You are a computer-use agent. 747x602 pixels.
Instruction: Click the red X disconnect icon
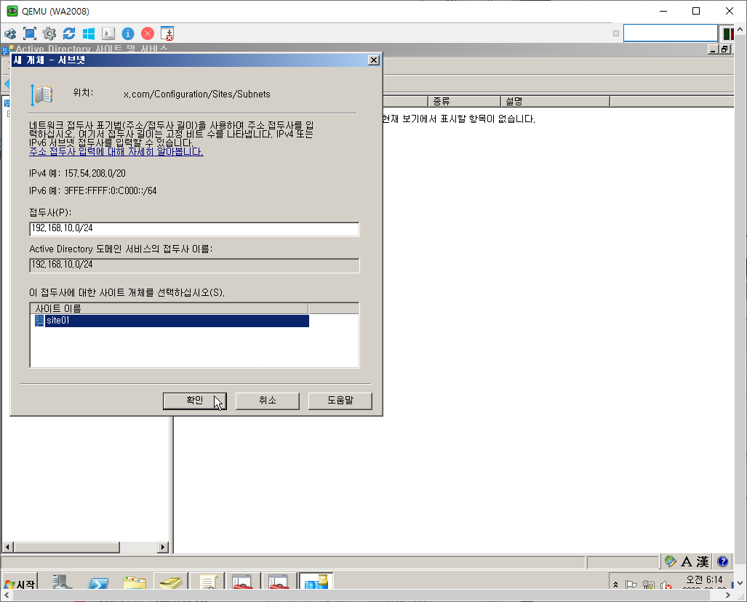[x=148, y=34]
